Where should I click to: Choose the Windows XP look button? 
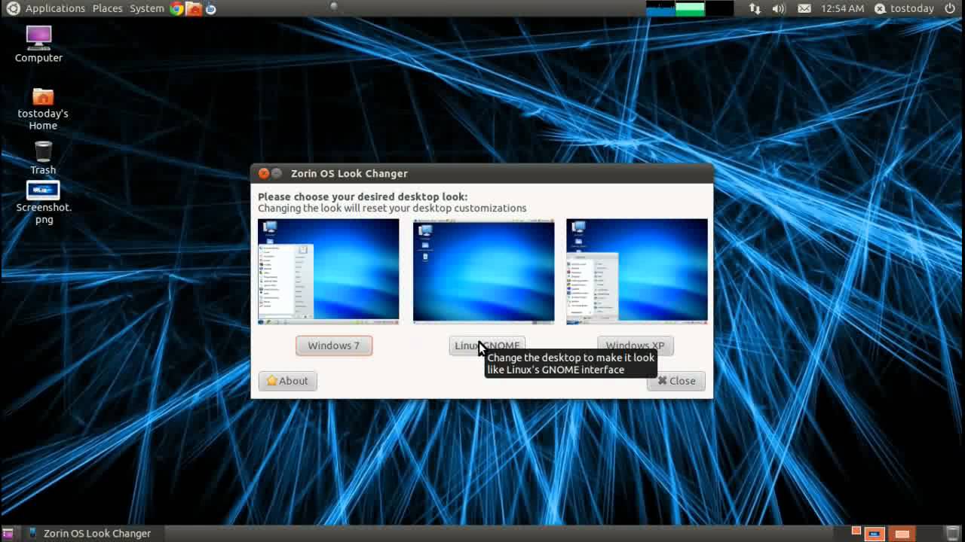click(x=635, y=346)
